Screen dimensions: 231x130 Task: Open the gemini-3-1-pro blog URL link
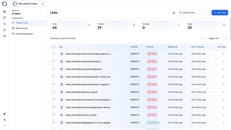pyautogui.click(x=89, y=122)
